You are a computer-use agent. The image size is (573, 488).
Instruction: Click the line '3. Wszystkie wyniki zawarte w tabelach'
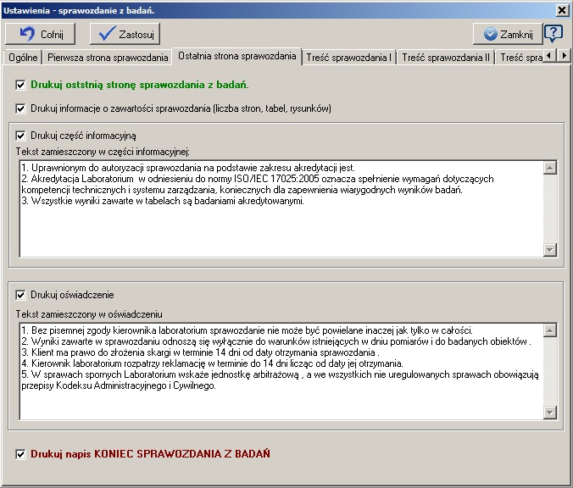163,201
